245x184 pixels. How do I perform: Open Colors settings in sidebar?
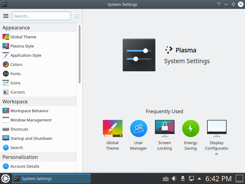[x=16, y=64]
